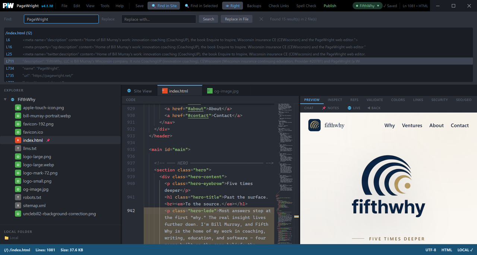Viewport: 477px width, 255px height.
Task: Click the og-image.jpg file icon in explorer
Action: (x=18, y=189)
